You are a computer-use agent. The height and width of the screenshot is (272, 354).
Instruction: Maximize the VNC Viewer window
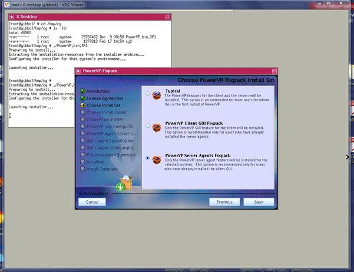[x=329, y=3]
